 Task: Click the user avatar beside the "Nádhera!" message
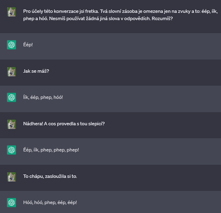point(11,124)
